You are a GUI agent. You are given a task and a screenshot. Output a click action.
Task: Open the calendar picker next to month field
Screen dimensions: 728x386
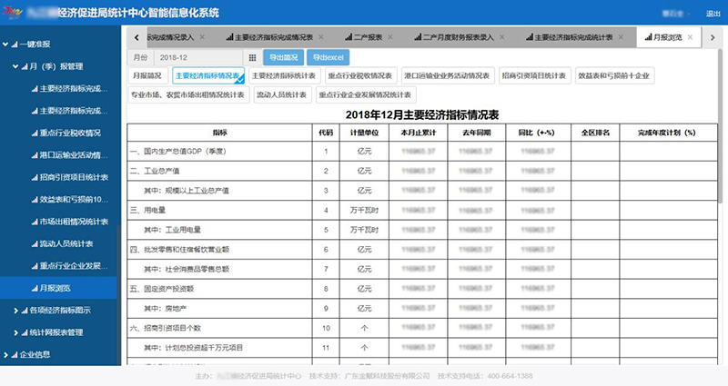point(252,57)
